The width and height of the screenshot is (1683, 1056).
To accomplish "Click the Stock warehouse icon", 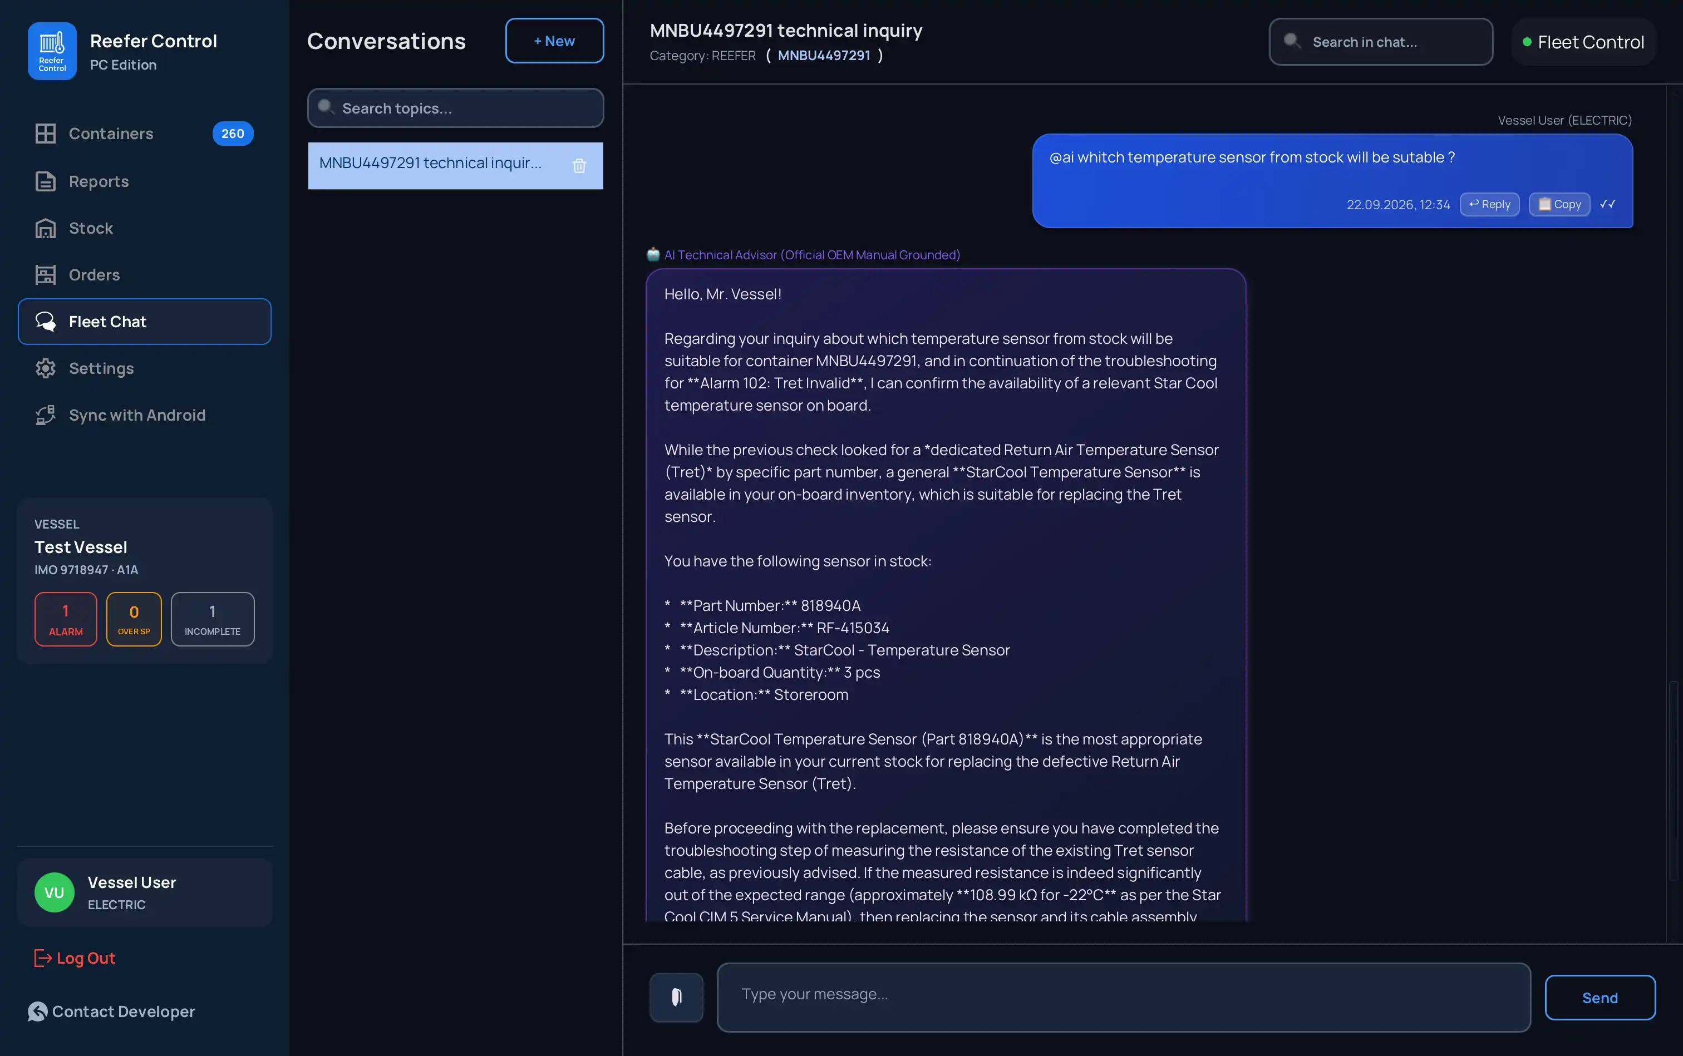I will click(x=46, y=228).
